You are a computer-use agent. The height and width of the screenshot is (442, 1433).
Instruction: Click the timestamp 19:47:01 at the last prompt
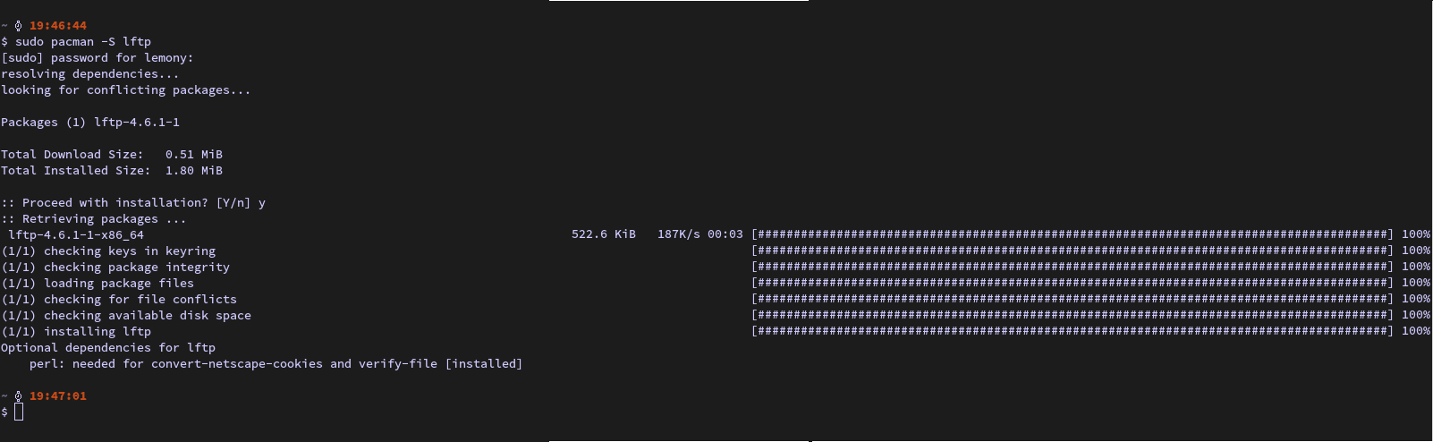click(58, 396)
